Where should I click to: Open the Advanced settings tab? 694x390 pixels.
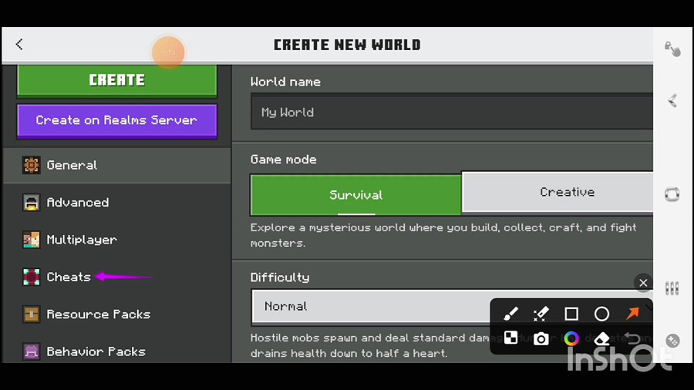[x=117, y=203]
